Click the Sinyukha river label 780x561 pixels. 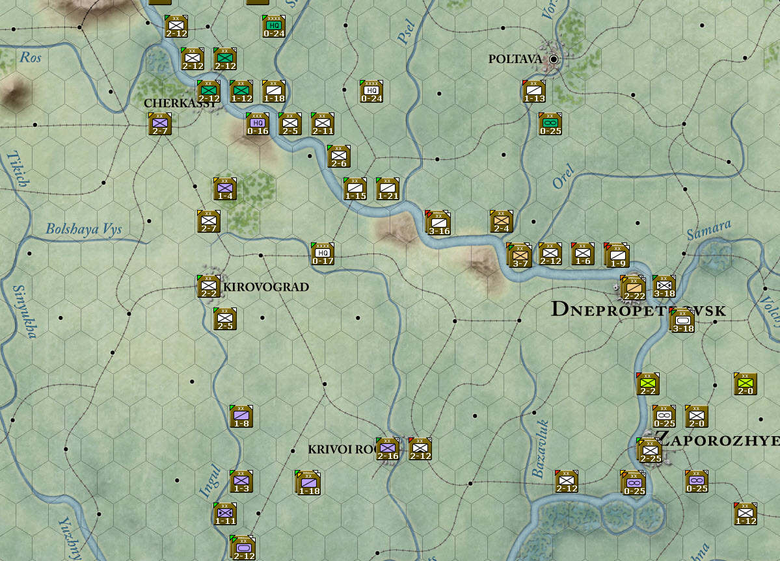24,311
